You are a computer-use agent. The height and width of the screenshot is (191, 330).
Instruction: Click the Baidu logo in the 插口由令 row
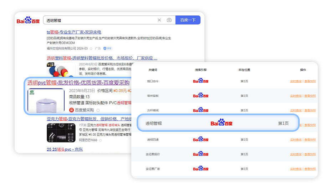tap(201, 81)
